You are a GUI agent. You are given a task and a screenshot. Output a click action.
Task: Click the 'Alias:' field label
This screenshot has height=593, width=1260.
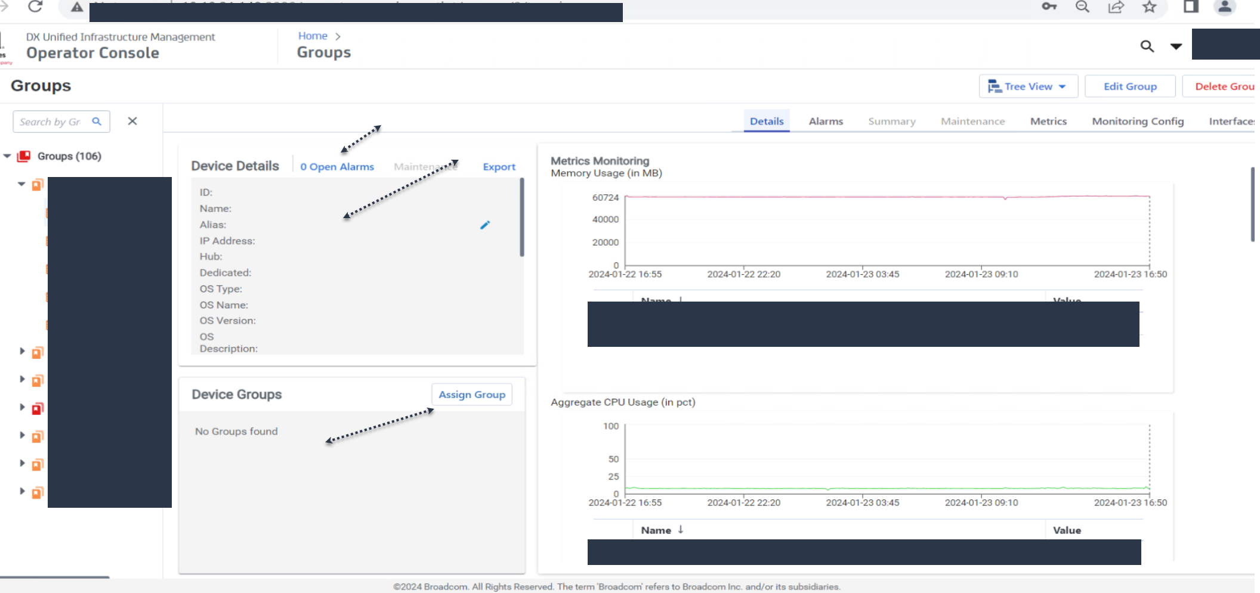pos(213,225)
